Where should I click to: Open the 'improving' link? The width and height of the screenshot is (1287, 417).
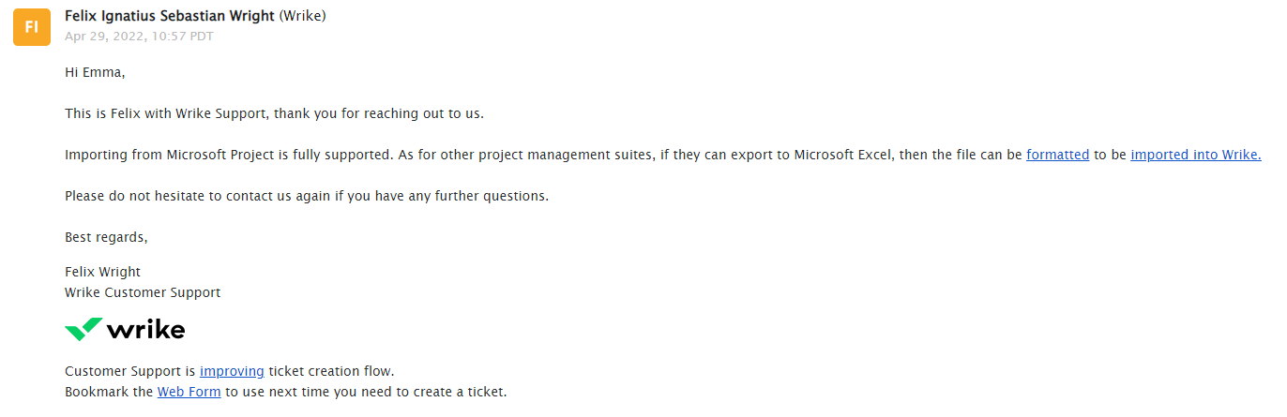[x=232, y=371]
